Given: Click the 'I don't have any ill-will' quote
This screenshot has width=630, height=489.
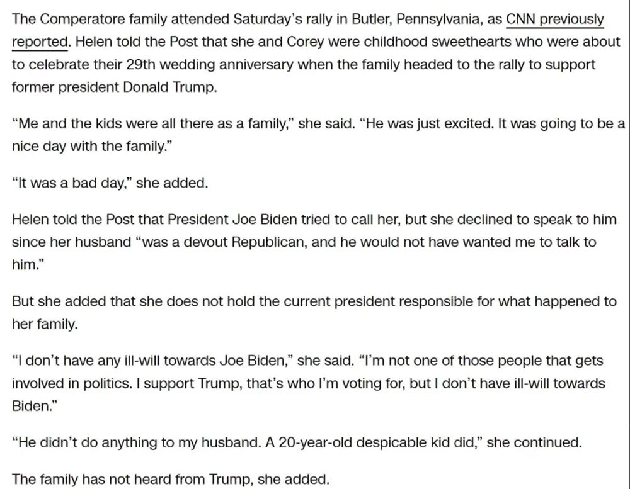Looking at the screenshot, I should (309, 383).
